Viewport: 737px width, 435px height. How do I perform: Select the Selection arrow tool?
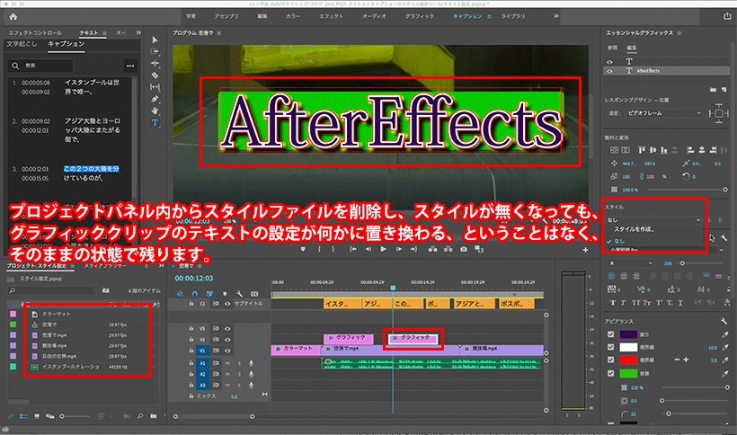point(155,40)
